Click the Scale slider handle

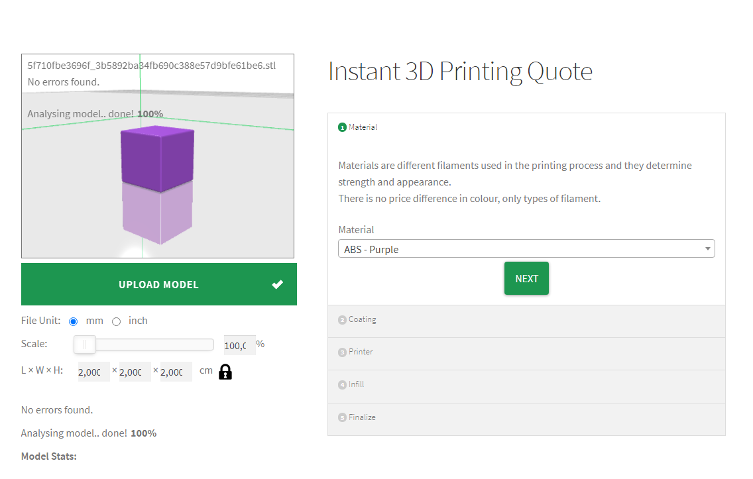tap(85, 345)
